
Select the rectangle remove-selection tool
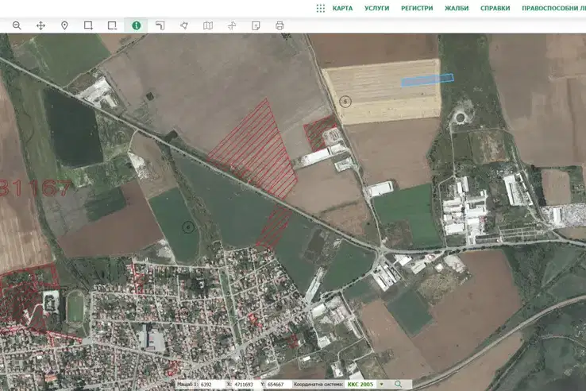pos(112,25)
